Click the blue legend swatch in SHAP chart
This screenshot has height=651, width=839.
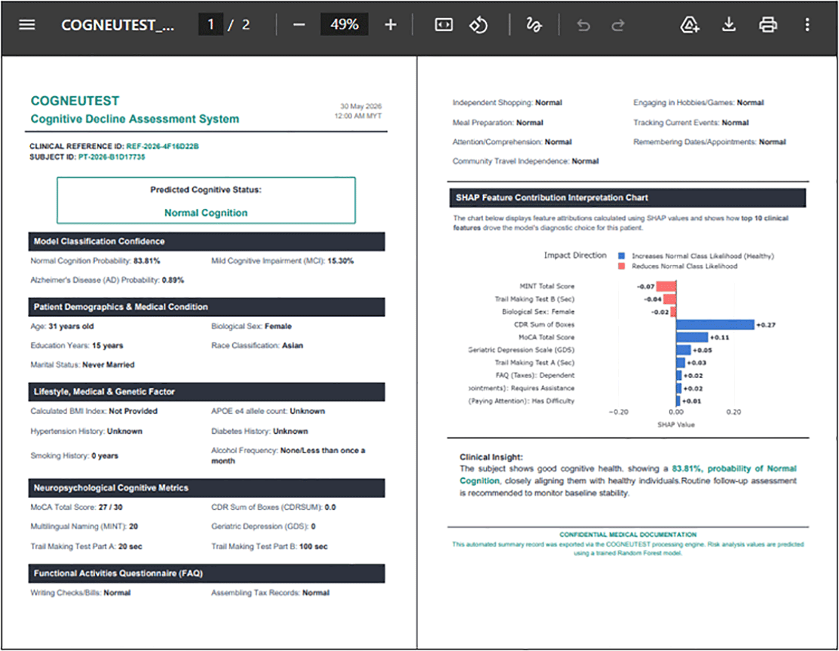point(621,256)
